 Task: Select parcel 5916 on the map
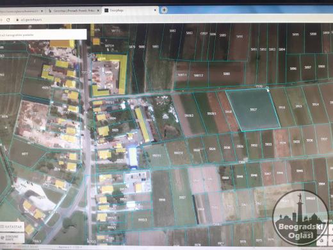pyautogui.click(x=282, y=108)
